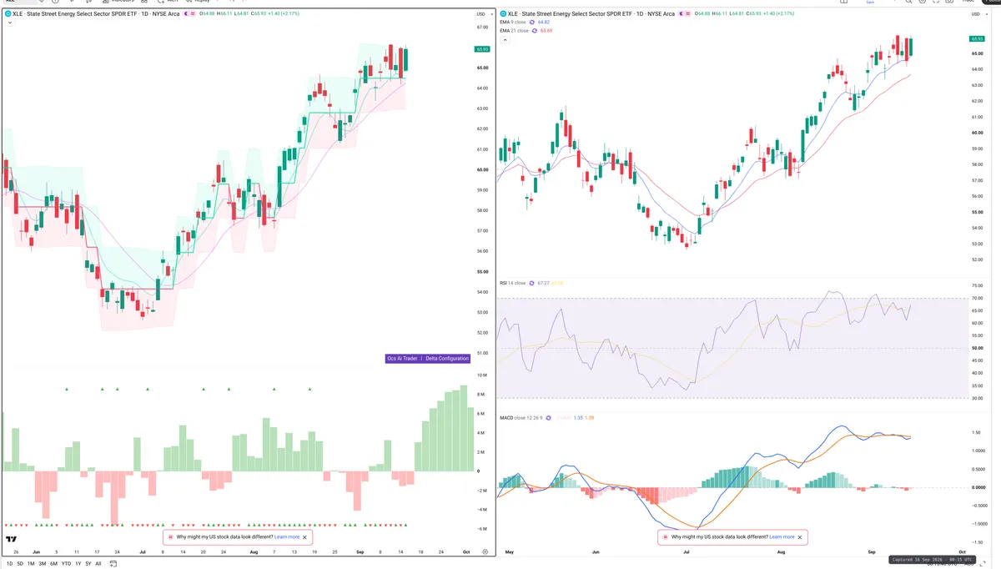1001x569 pixels.
Task: Click the EMA 21 value 63.69
Action: pos(547,30)
